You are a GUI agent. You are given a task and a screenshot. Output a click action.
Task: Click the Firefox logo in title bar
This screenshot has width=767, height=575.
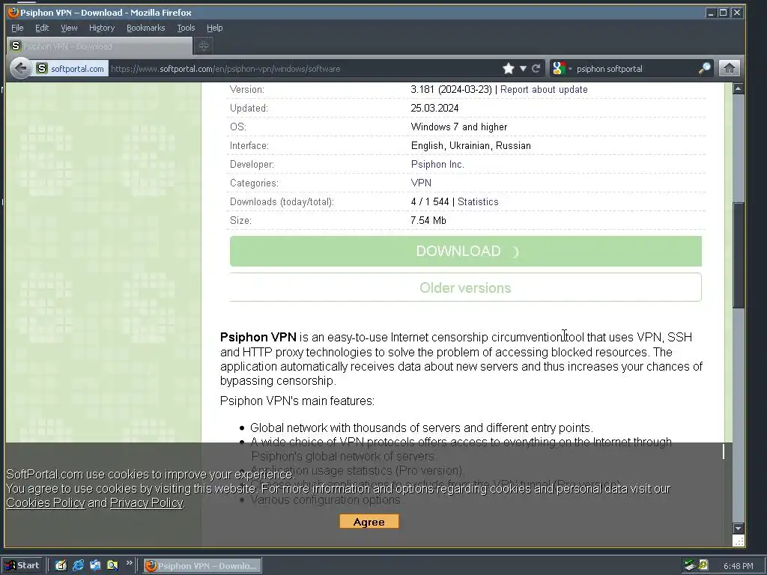pos(13,12)
